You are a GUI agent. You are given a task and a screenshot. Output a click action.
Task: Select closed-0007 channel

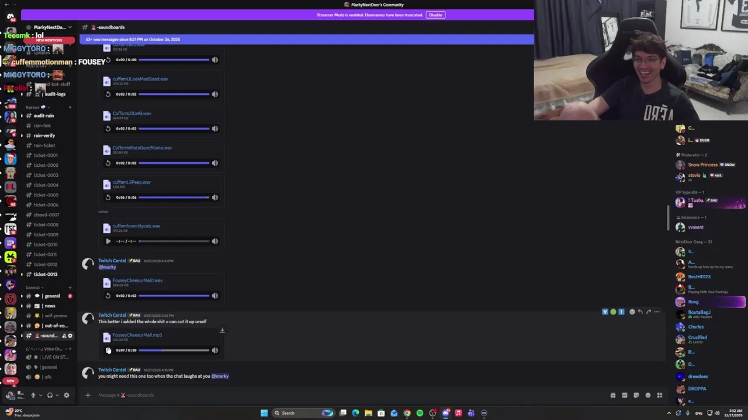click(46, 215)
